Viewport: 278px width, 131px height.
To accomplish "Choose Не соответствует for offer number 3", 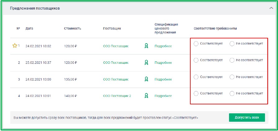I will pyautogui.click(x=232, y=77).
